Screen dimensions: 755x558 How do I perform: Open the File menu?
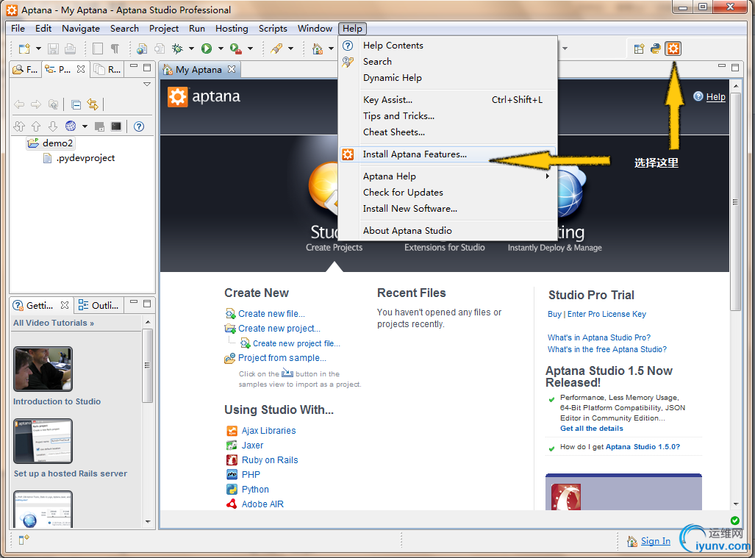(x=18, y=29)
